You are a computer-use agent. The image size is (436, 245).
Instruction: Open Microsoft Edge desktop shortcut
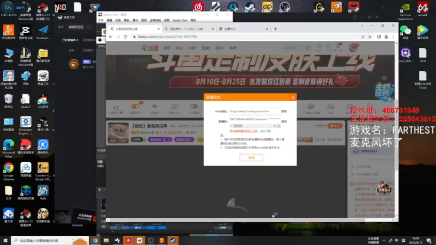click(x=9, y=149)
